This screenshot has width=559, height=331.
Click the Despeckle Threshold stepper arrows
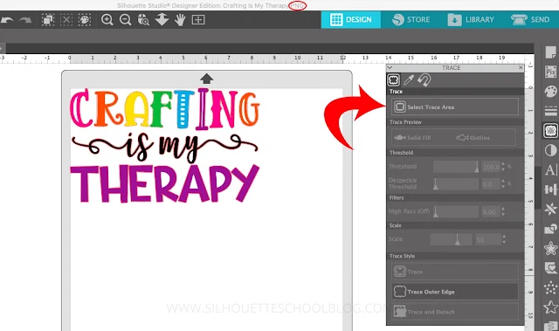pyautogui.click(x=503, y=184)
